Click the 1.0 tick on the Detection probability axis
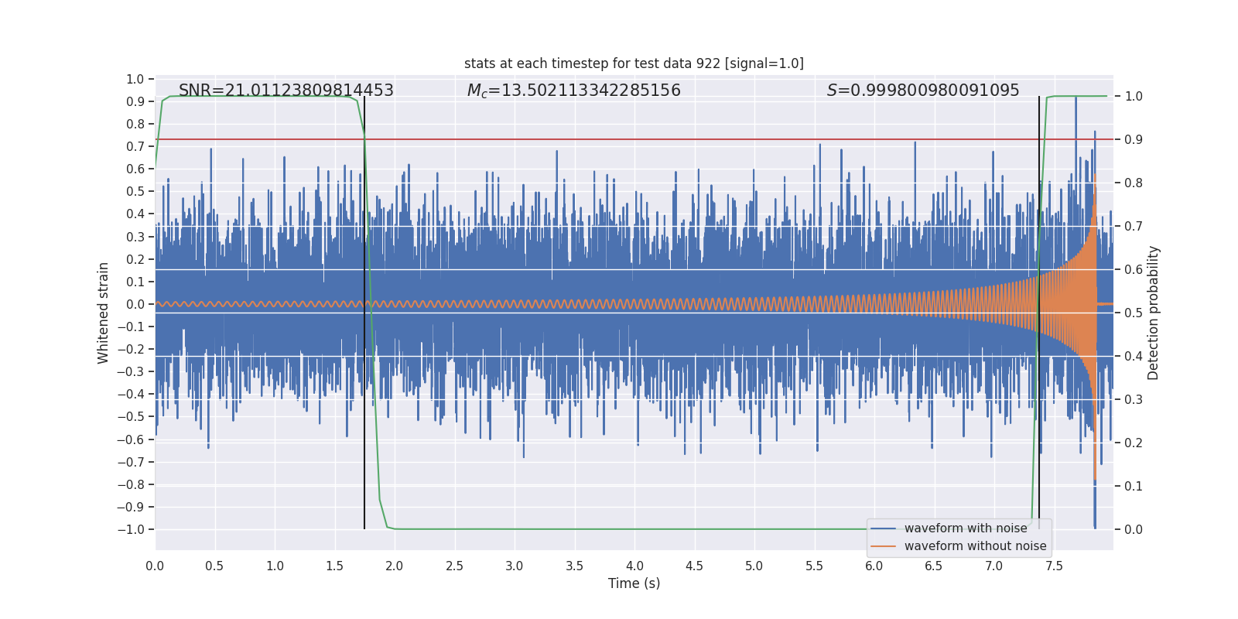The image size is (1238, 619). [1134, 97]
